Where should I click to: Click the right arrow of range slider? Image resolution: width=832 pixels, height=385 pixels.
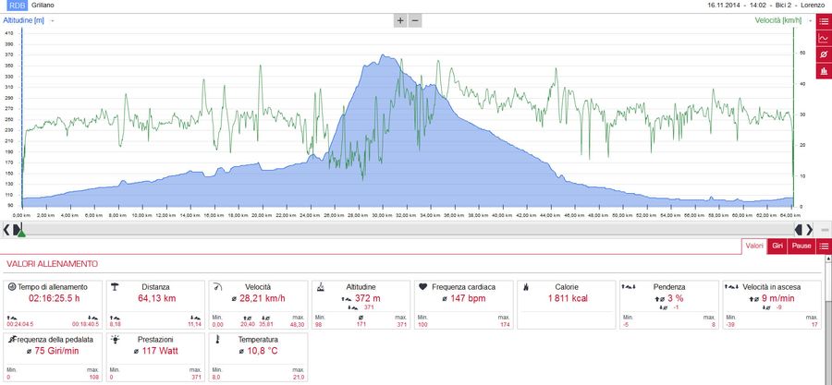pyautogui.click(x=809, y=229)
